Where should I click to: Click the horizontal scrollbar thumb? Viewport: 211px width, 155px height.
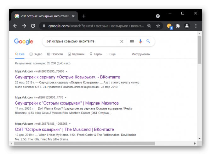[x=84, y=143]
